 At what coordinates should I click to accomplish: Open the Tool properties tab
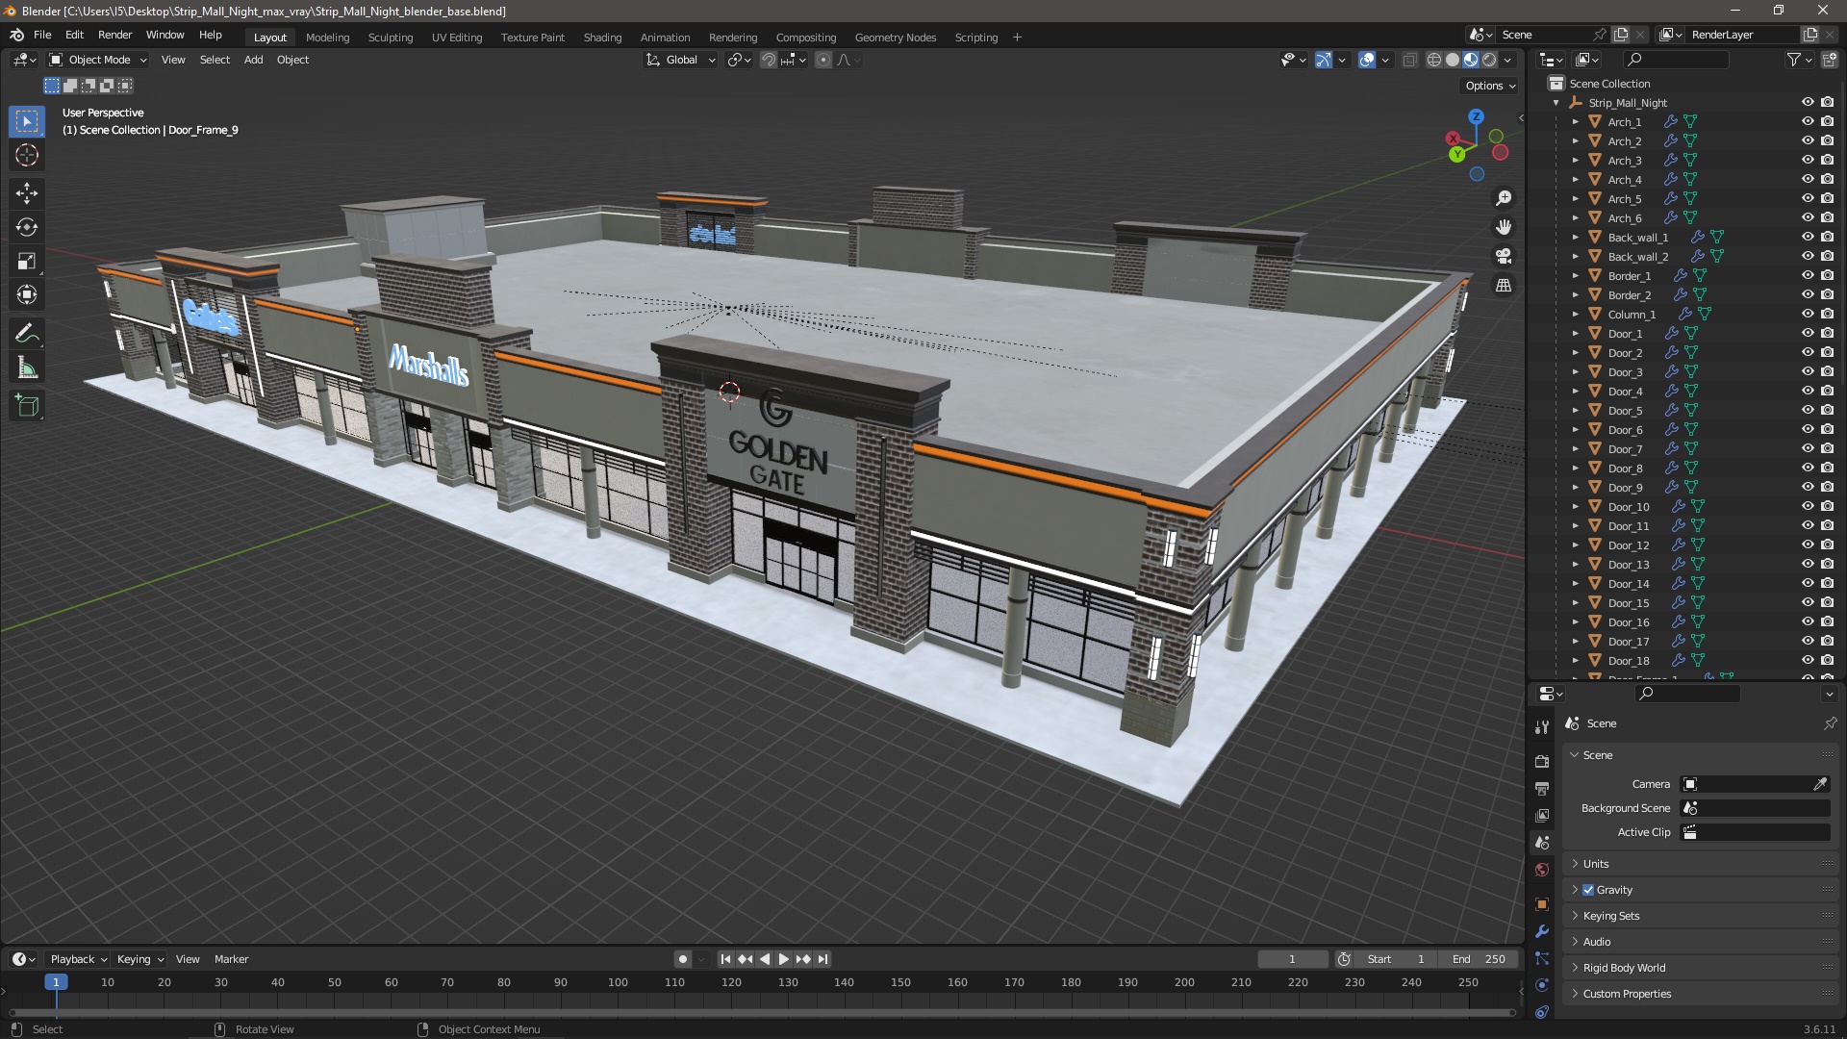click(x=1542, y=726)
